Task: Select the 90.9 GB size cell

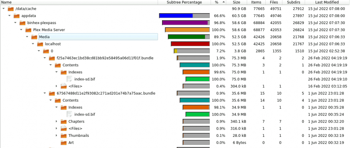Action: tap(239, 9)
